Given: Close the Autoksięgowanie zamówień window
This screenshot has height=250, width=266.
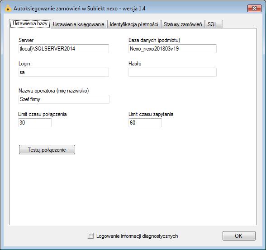Looking at the screenshot, I should [254, 9].
